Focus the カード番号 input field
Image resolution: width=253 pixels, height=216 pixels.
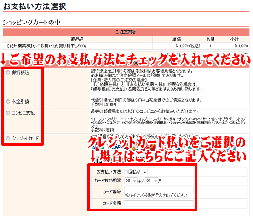click(x=159, y=190)
